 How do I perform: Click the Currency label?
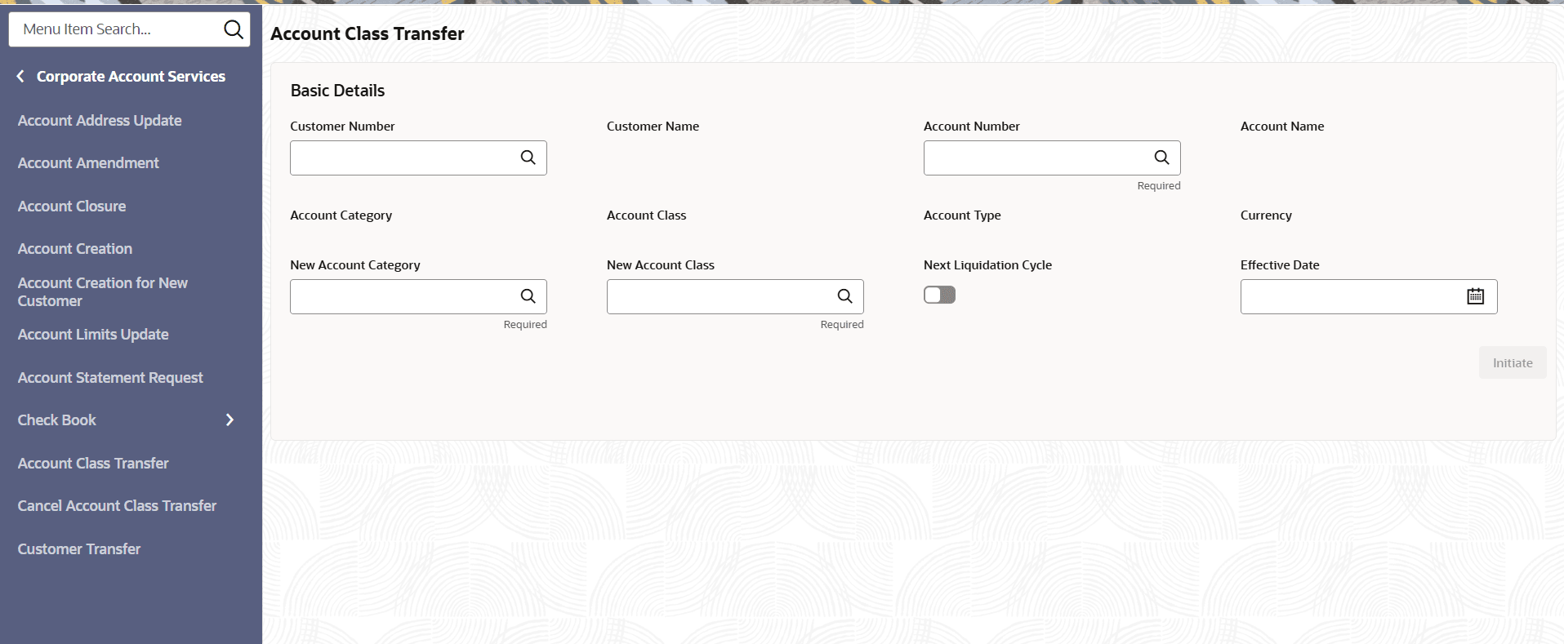pyautogui.click(x=1266, y=215)
